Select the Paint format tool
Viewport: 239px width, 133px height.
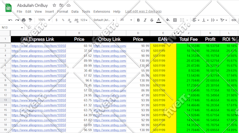coord(30,20)
